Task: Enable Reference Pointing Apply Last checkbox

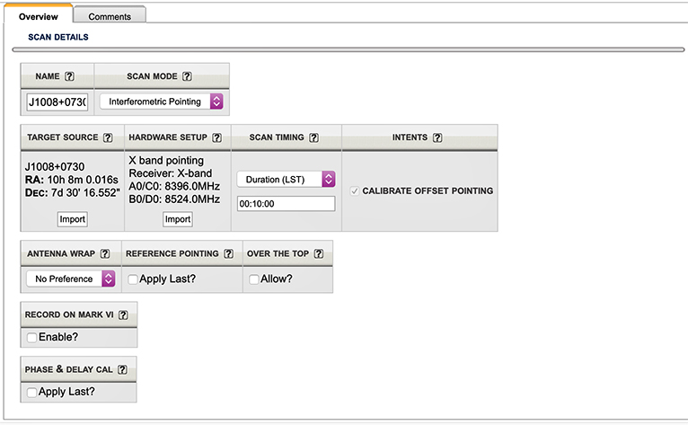Action: tap(133, 279)
